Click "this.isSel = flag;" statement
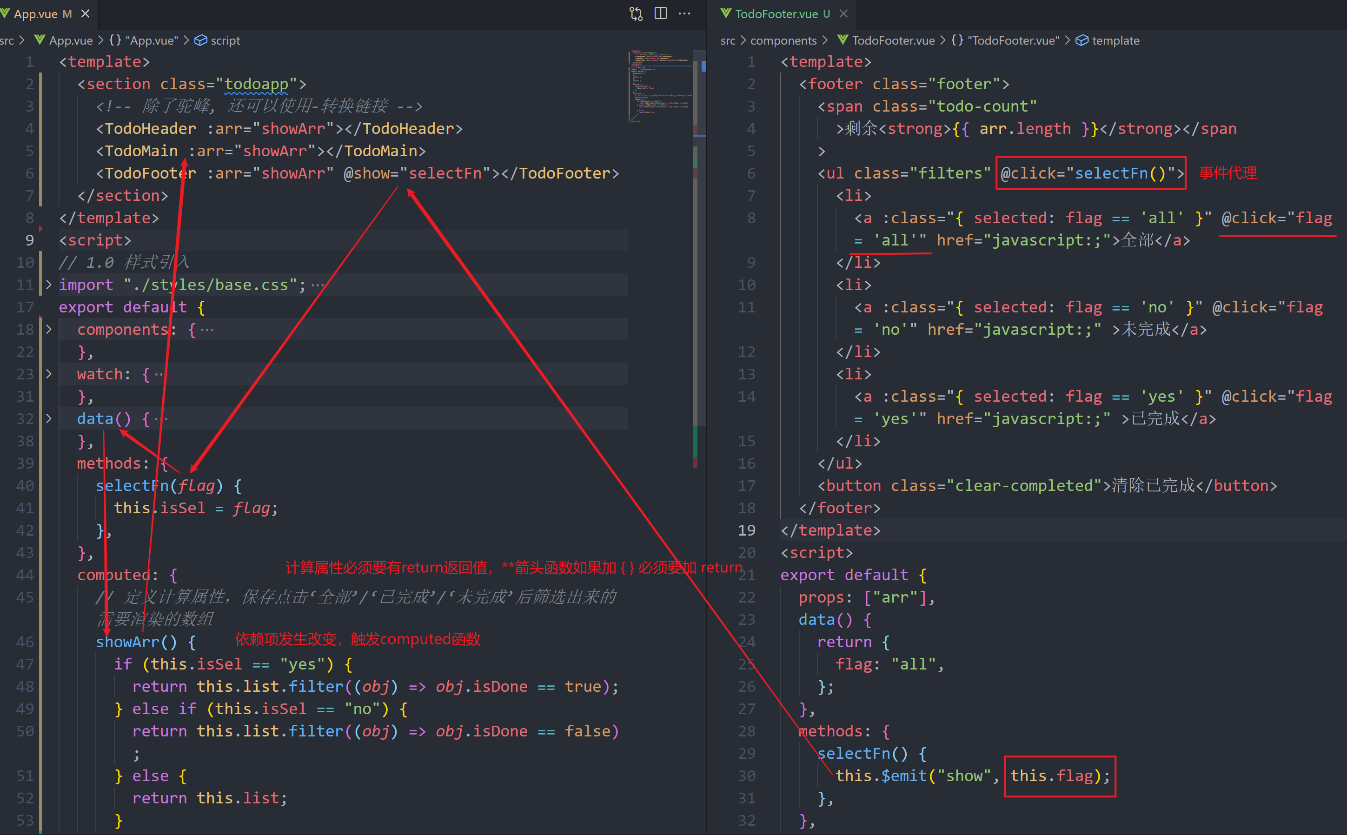The width and height of the screenshot is (1347, 835). click(x=195, y=508)
